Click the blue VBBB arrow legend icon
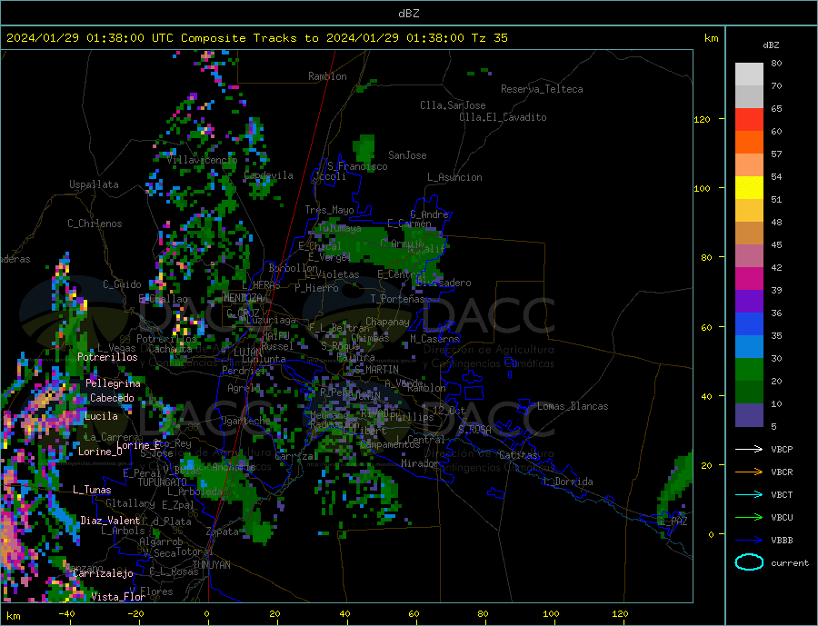 [749, 540]
